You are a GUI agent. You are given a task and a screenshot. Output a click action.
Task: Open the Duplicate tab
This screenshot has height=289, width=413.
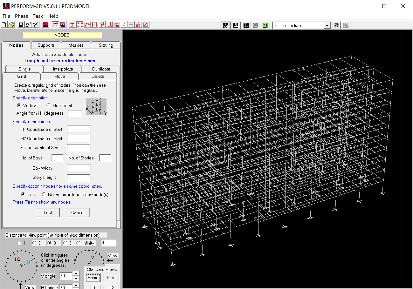click(101, 69)
